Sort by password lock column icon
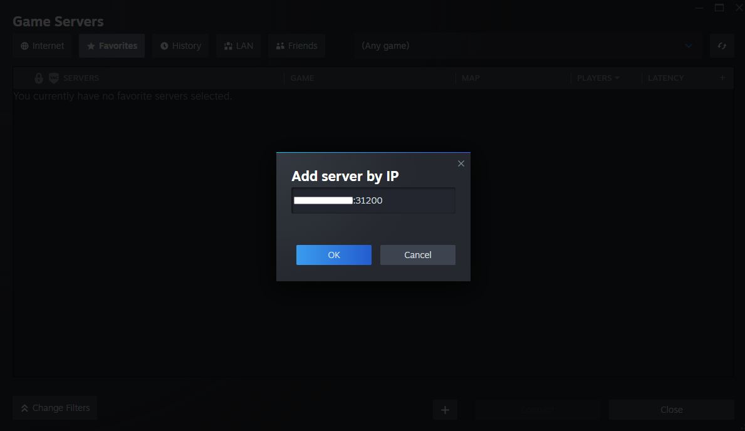 pyautogui.click(x=39, y=78)
